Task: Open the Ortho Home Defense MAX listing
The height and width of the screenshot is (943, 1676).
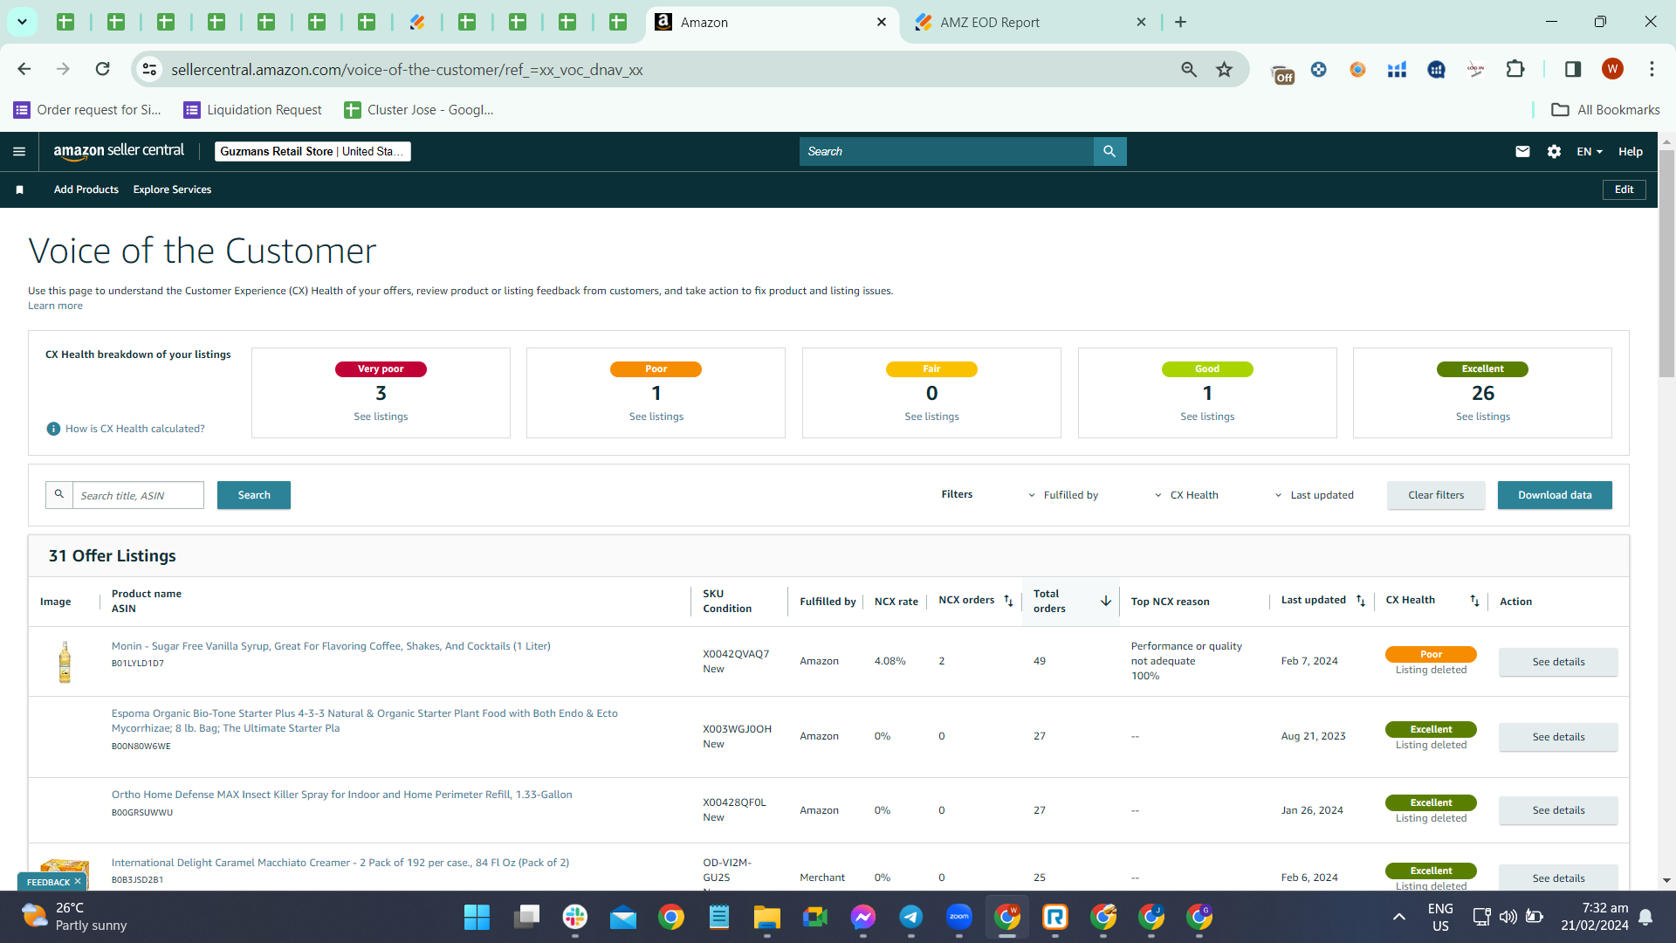Action: pos(342,795)
